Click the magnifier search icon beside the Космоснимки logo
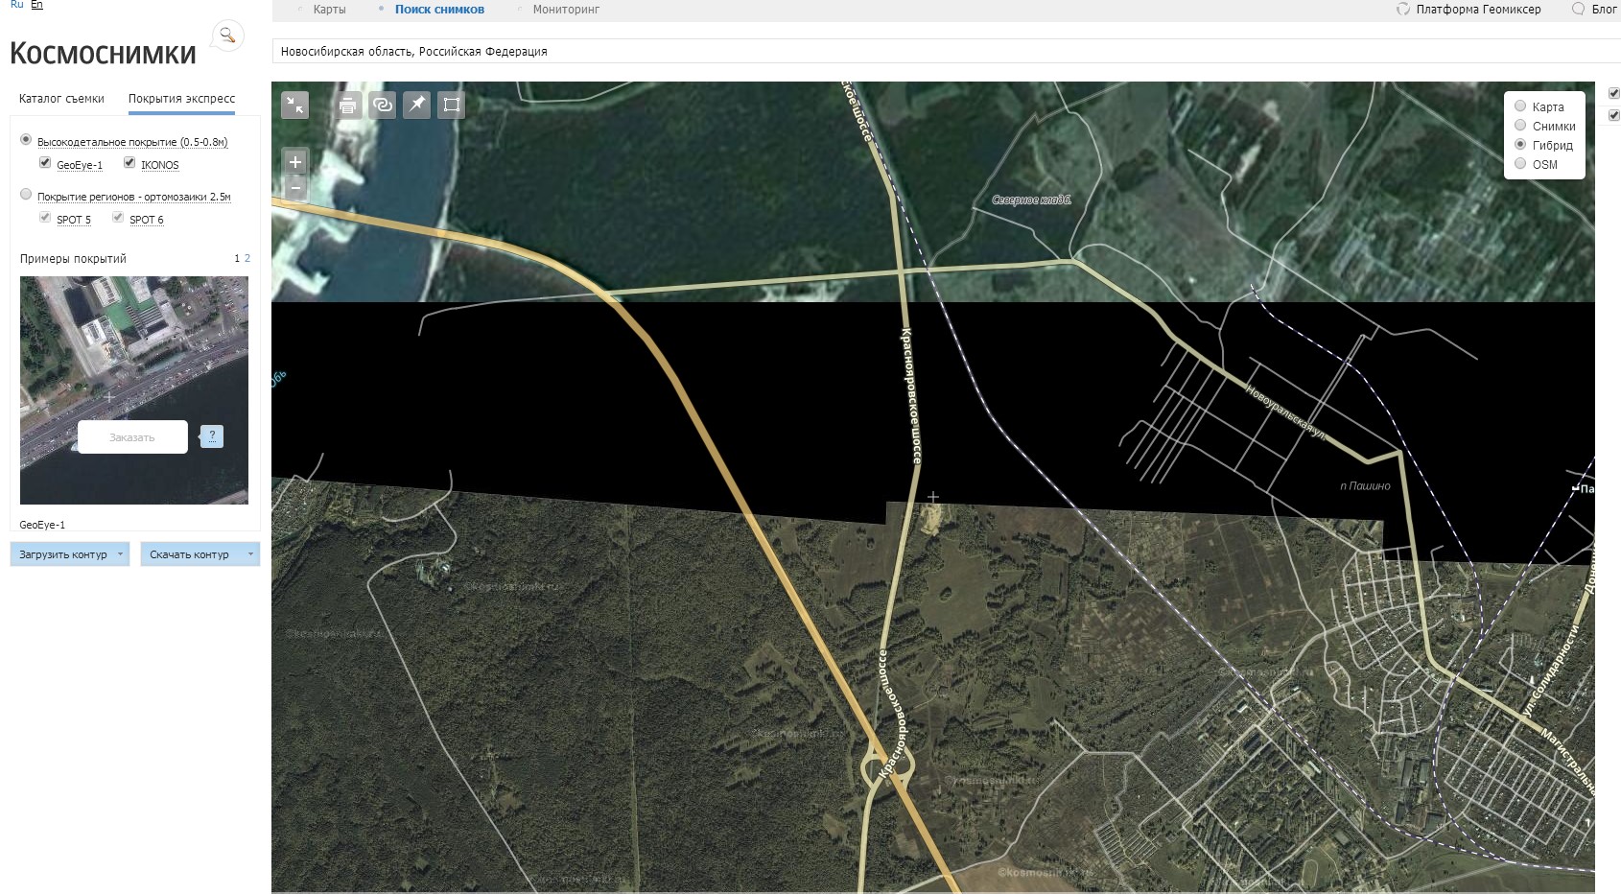Image resolution: width=1621 pixels, height=894 pixels. 227,36
